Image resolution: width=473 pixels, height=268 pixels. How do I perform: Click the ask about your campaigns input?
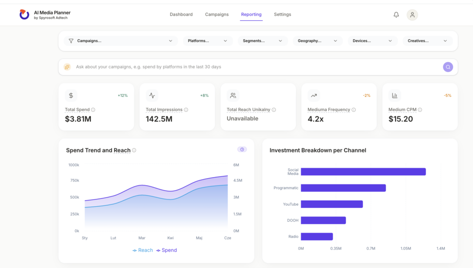pos(258,67)
